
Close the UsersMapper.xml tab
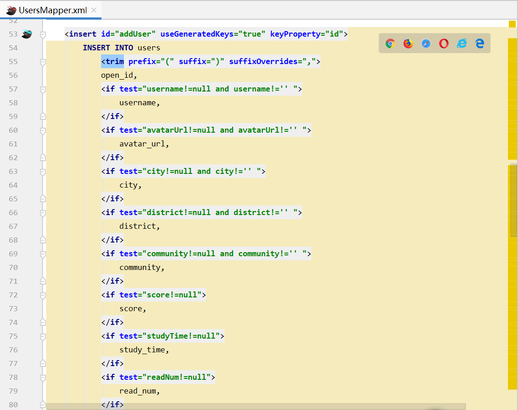point(94,10)
